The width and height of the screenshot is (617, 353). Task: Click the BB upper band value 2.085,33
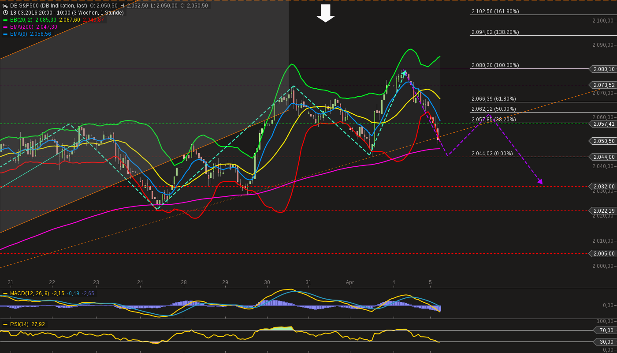click(x=45, y=20)
